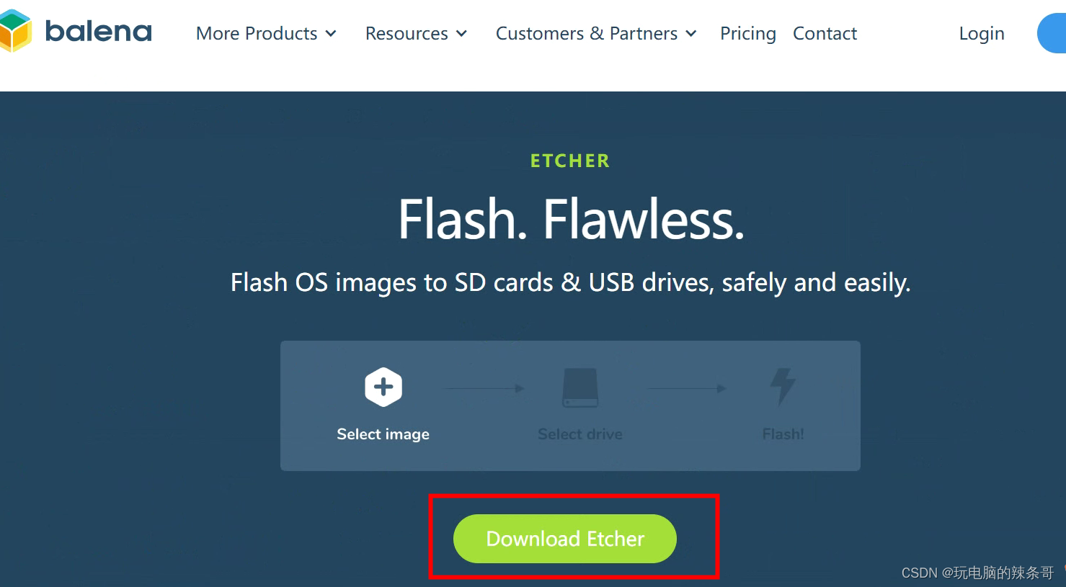Click the Select image label
Image resolution: width=1066 pixels, height=587 pixels.
pos(383,434)
